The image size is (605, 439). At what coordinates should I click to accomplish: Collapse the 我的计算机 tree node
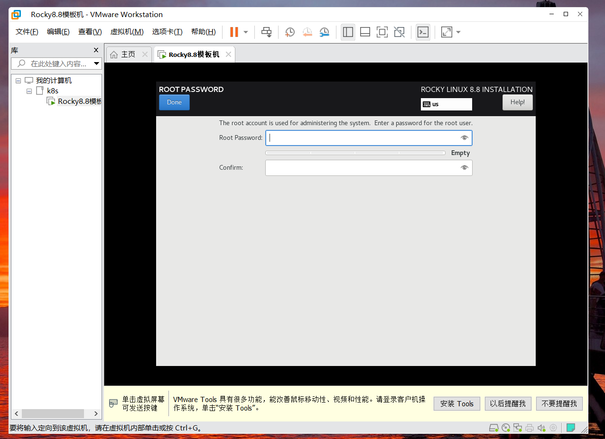click(x=18, y=81)
